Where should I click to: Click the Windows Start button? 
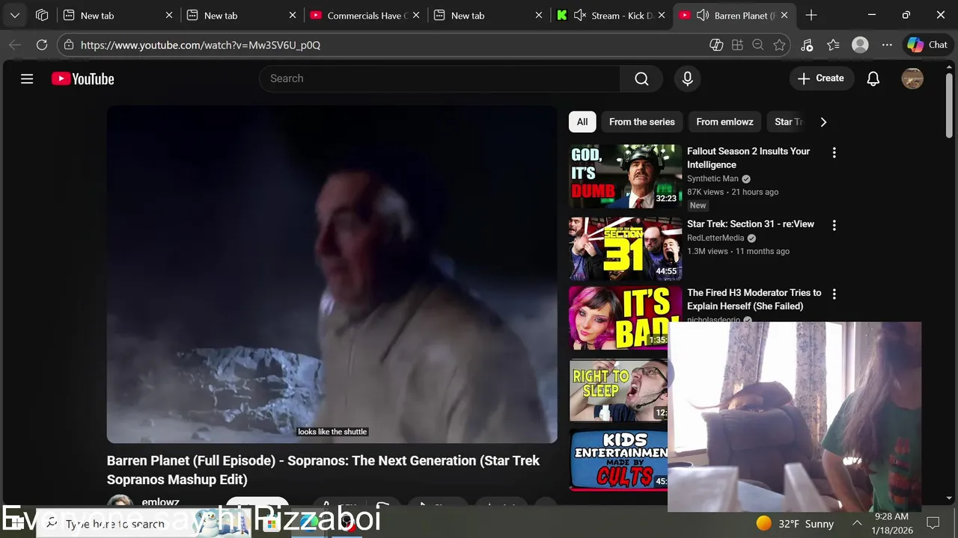(x=15, y=523)
